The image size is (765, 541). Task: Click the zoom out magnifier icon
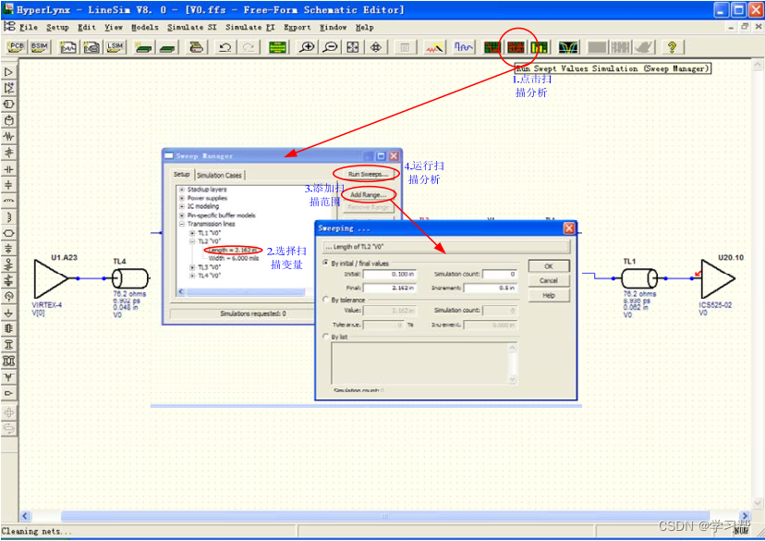pyautogui.click(x=330, y=47)
